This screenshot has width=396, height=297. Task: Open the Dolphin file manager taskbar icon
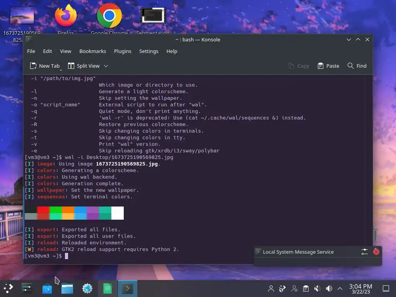(x=67, y=288)
